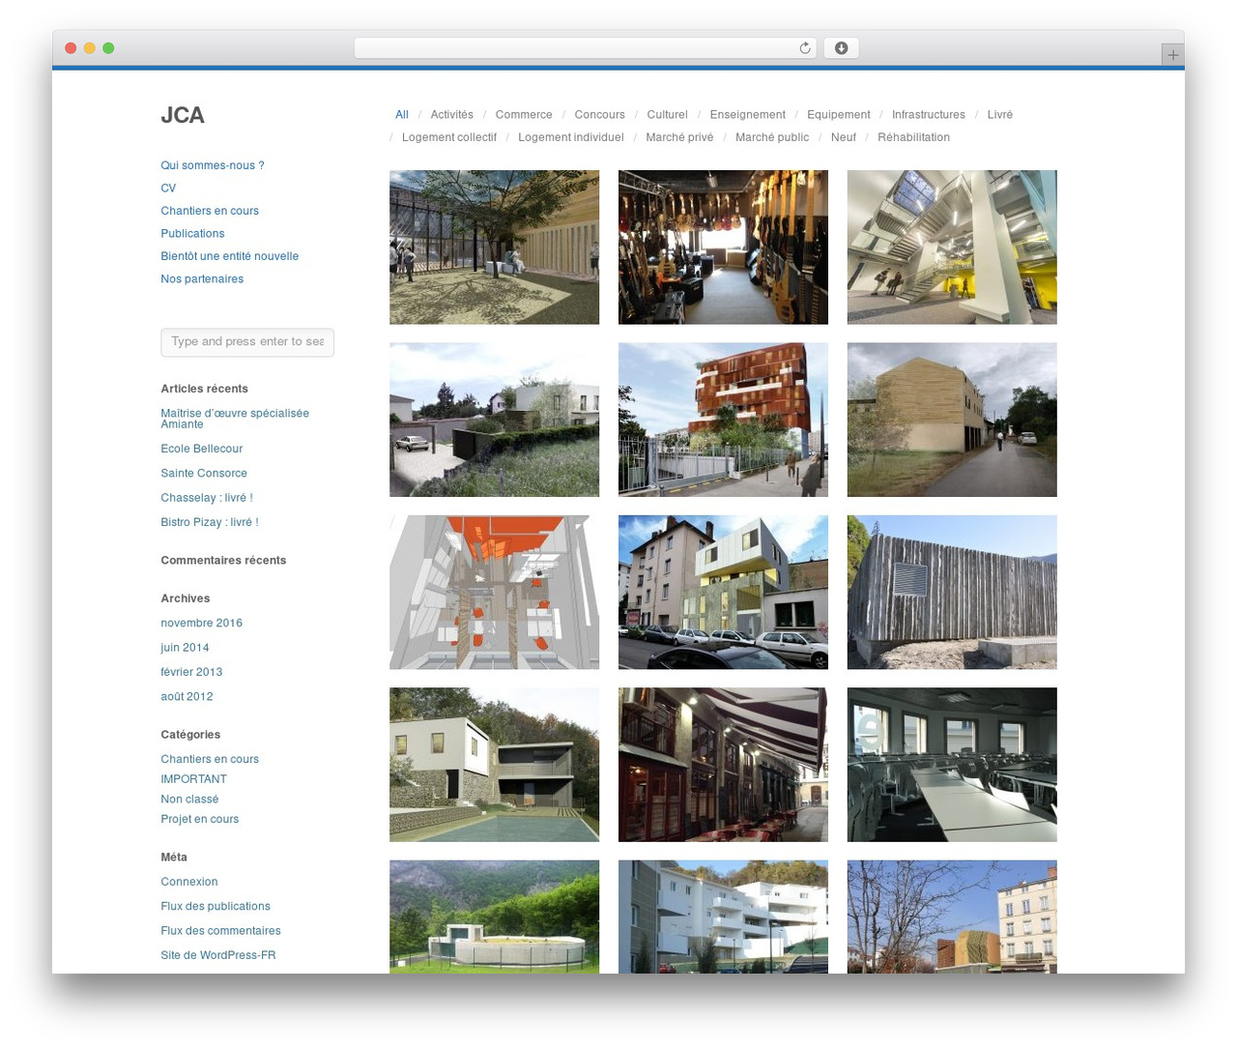Click the search input field
This screenshot has height=1048, width=1237.
(247, 342)
